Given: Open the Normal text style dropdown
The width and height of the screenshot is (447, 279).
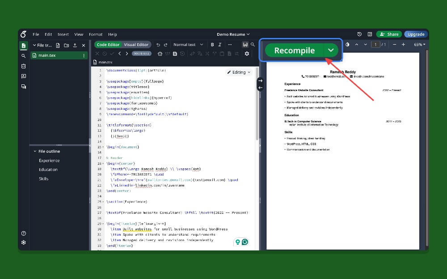Looking at the screenshot, I should 188,45.
